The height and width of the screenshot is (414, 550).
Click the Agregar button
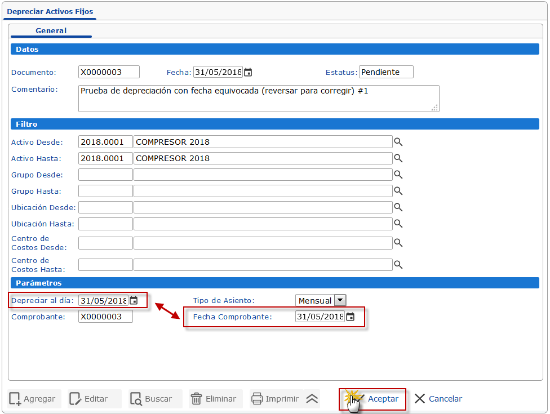click(33, 399)
